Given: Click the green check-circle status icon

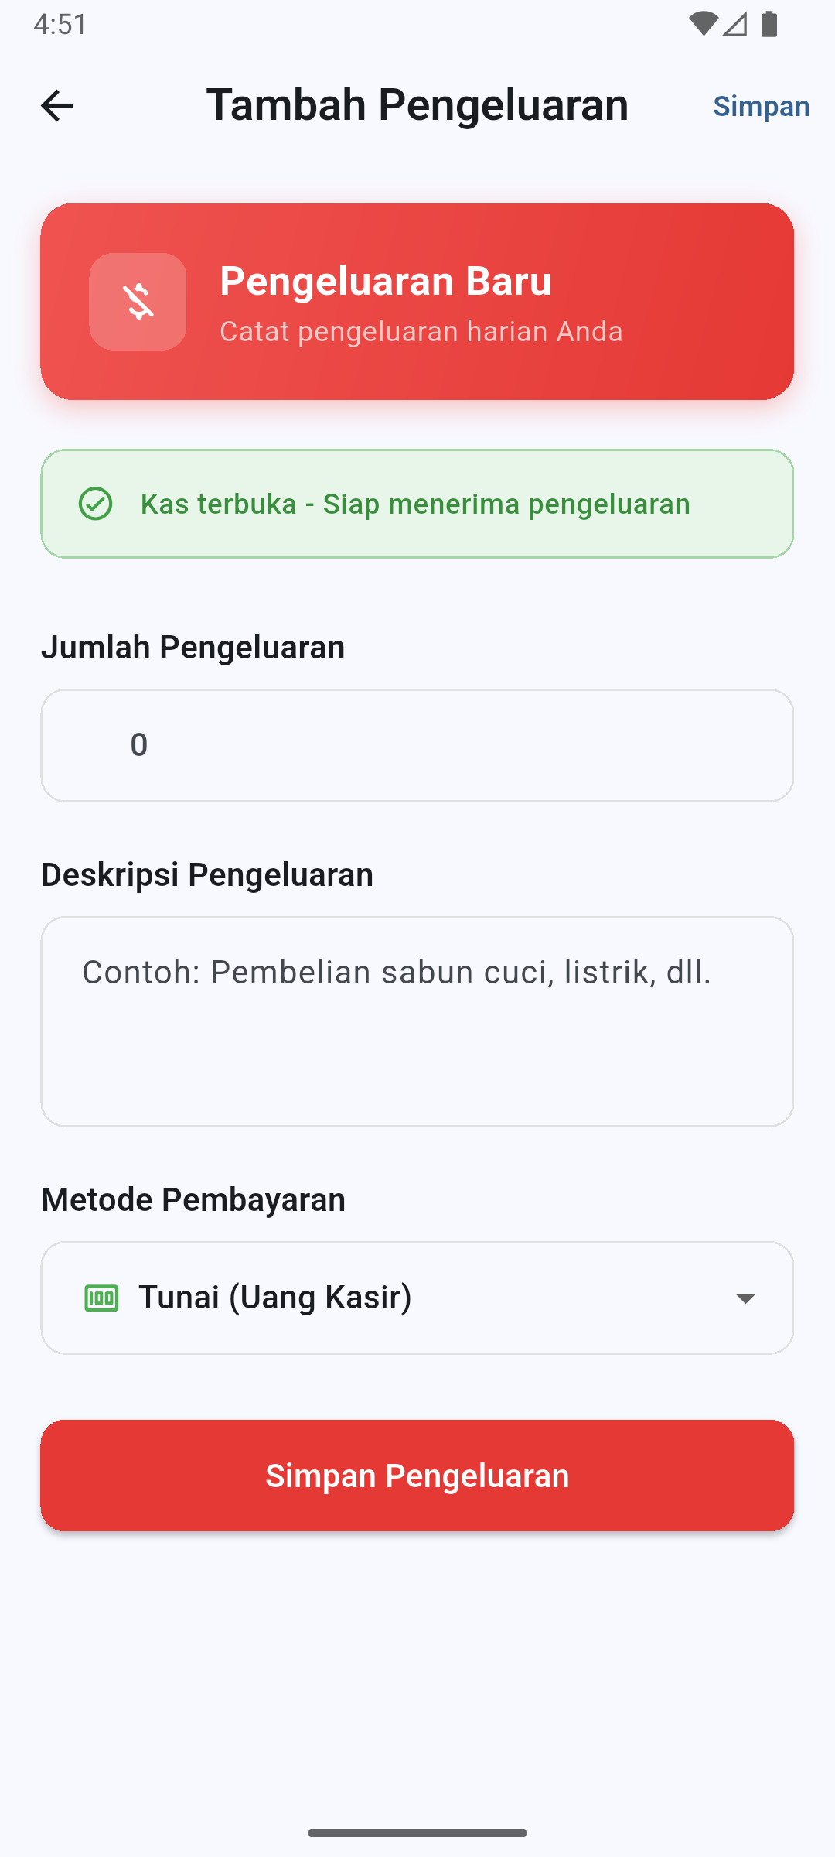Looking at the screenshot, I should point(96,504).
